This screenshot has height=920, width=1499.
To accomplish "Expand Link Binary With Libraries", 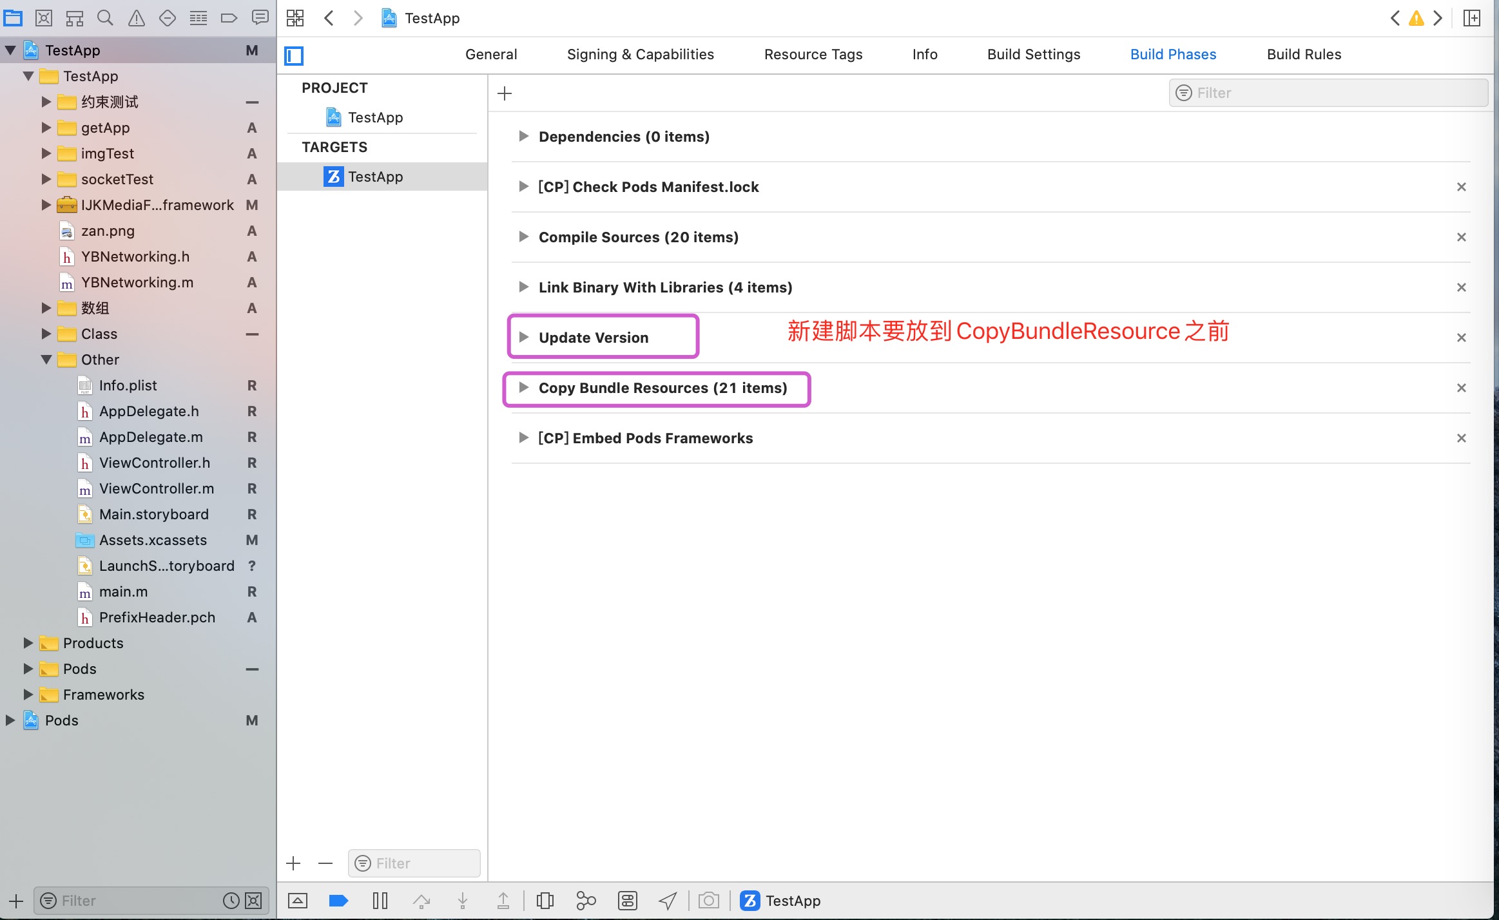I will [523, 287].
